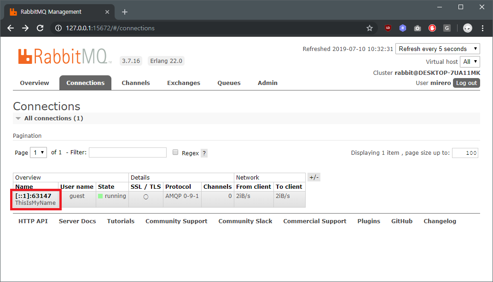Click the browser forward arrow
The height and width of the screenshot is (282, 493).
click(x=25, y=28)
